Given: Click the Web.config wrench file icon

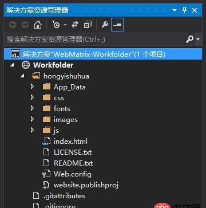Looking at the screenshot, I should [x=46, y=174].
